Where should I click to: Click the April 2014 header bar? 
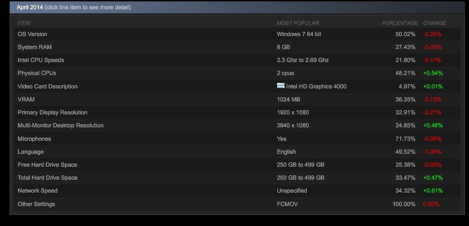click(237, 7)
